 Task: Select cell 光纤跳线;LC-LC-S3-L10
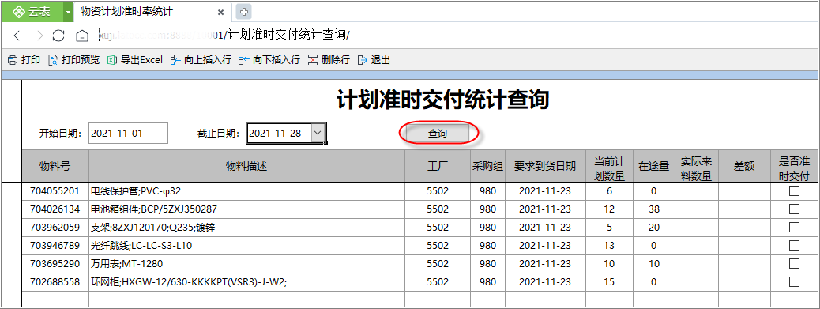click(246, 245)
